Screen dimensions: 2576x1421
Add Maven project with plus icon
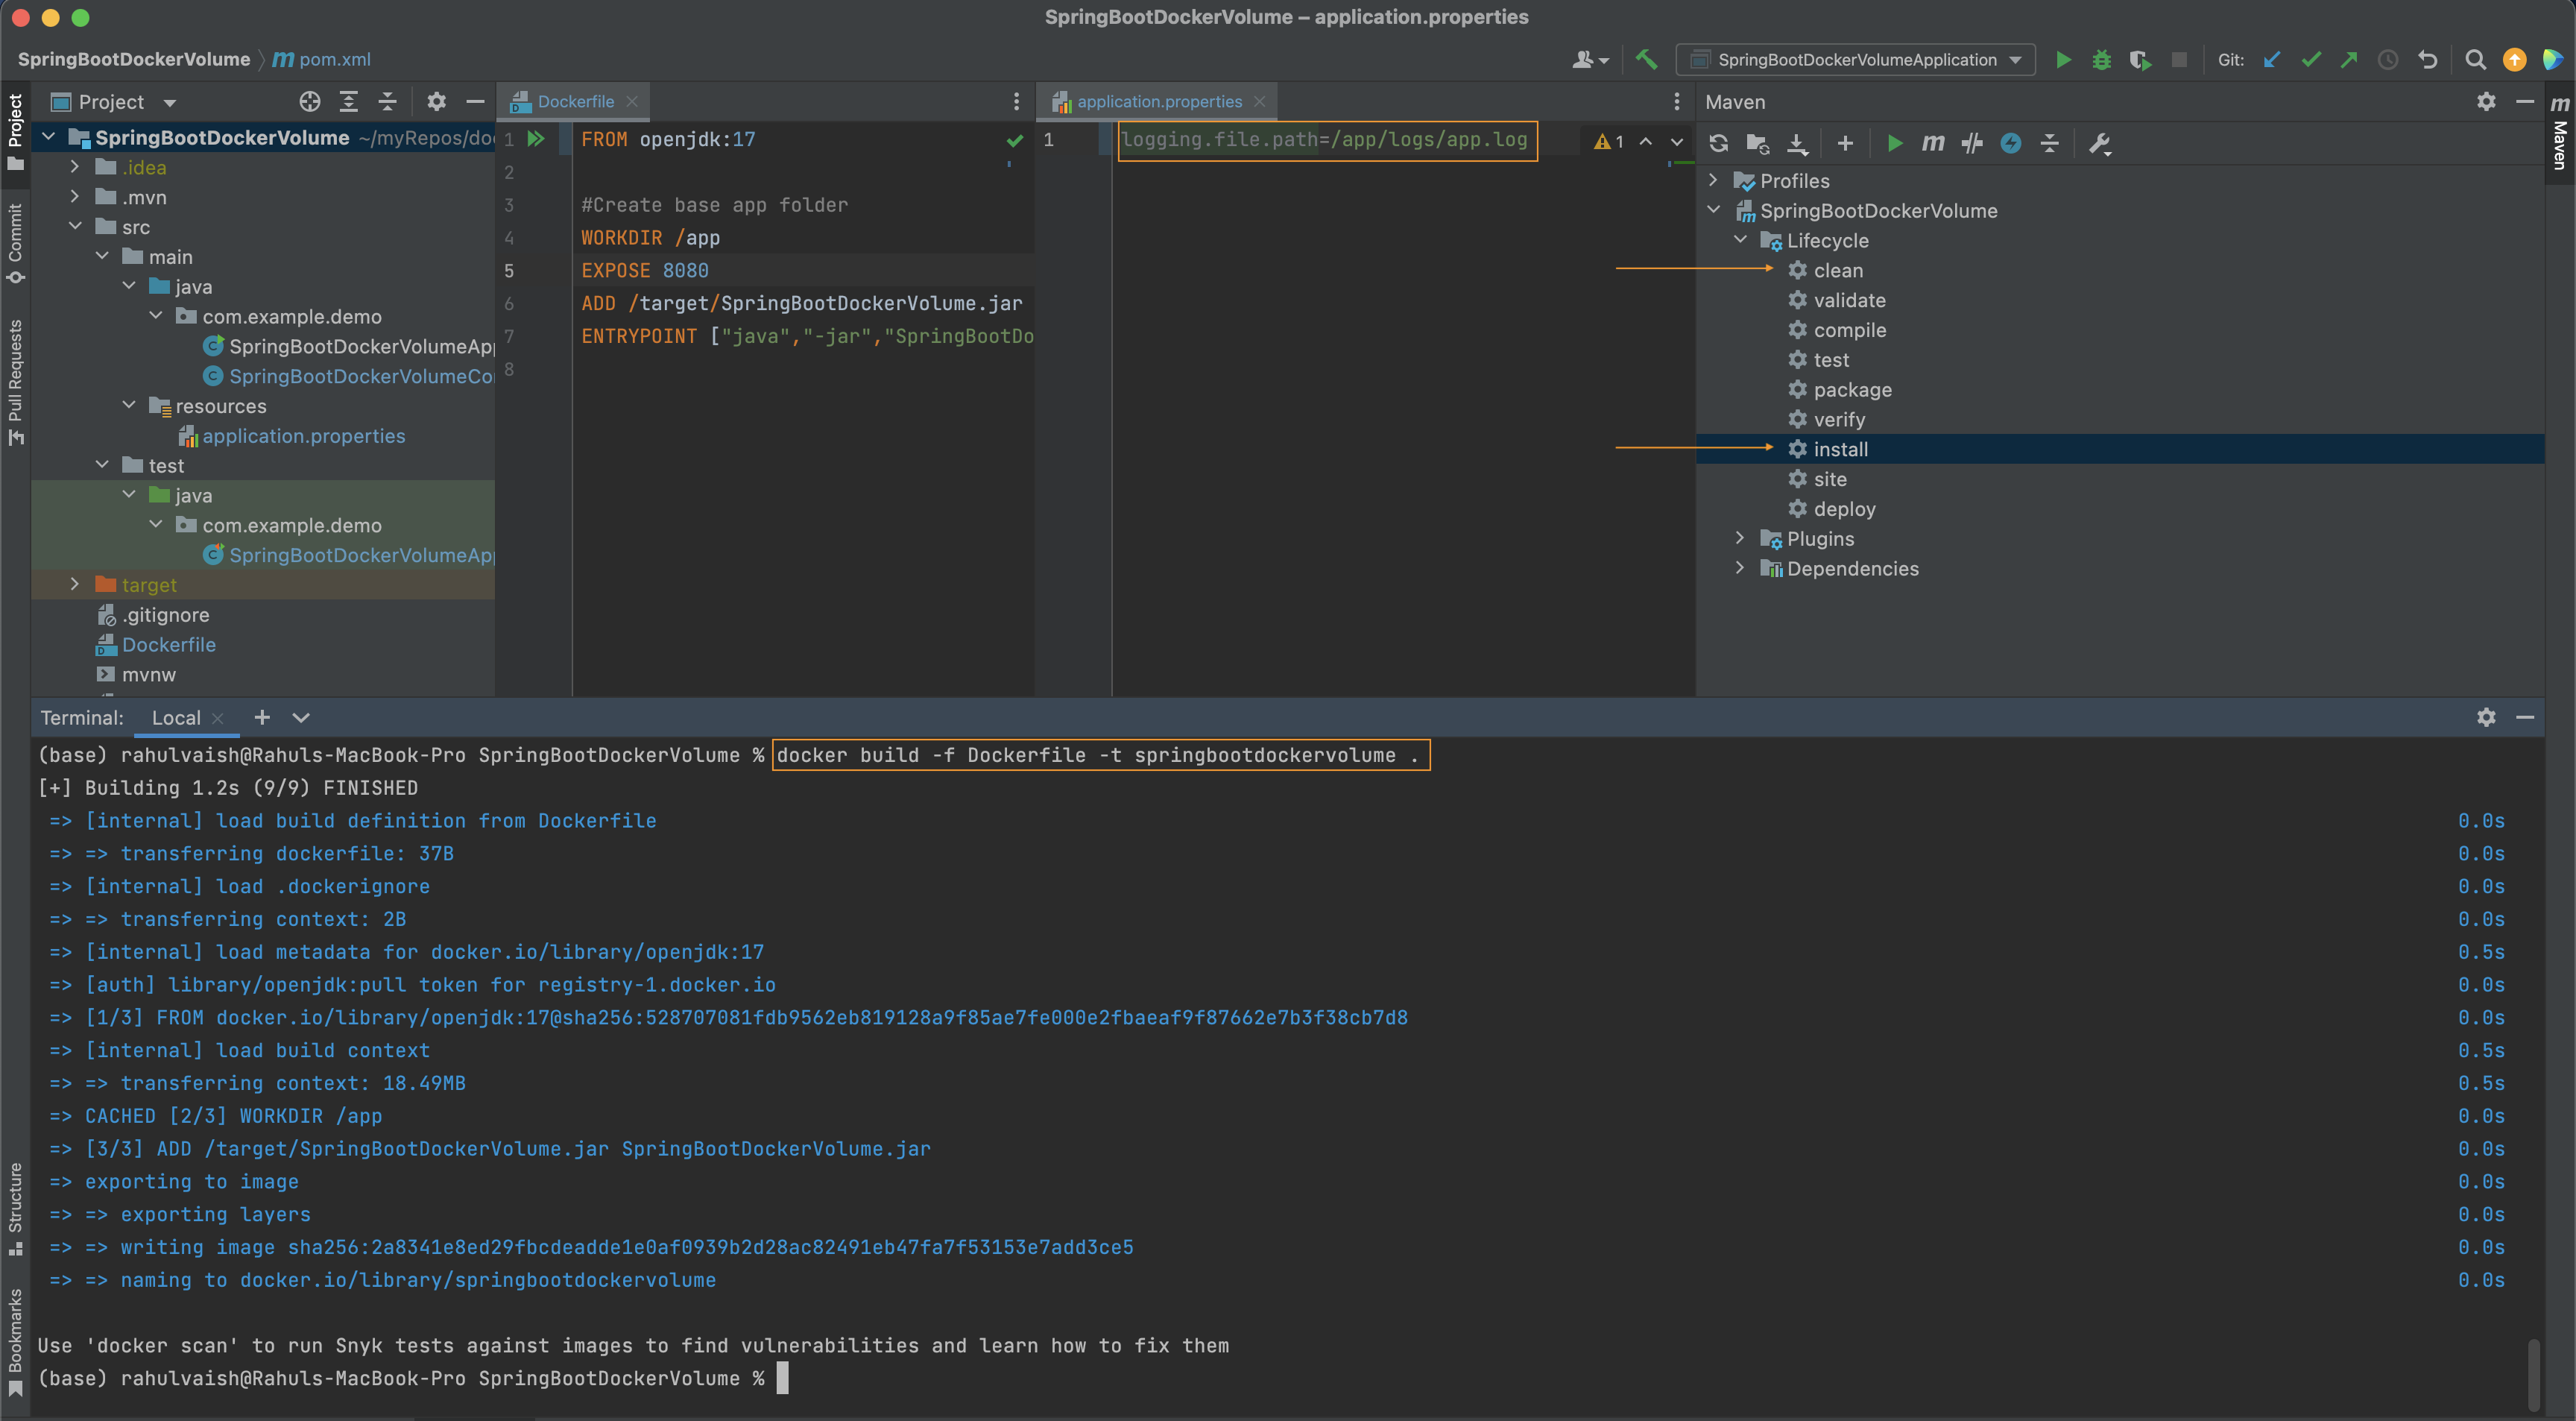[x=1845, y=143]
